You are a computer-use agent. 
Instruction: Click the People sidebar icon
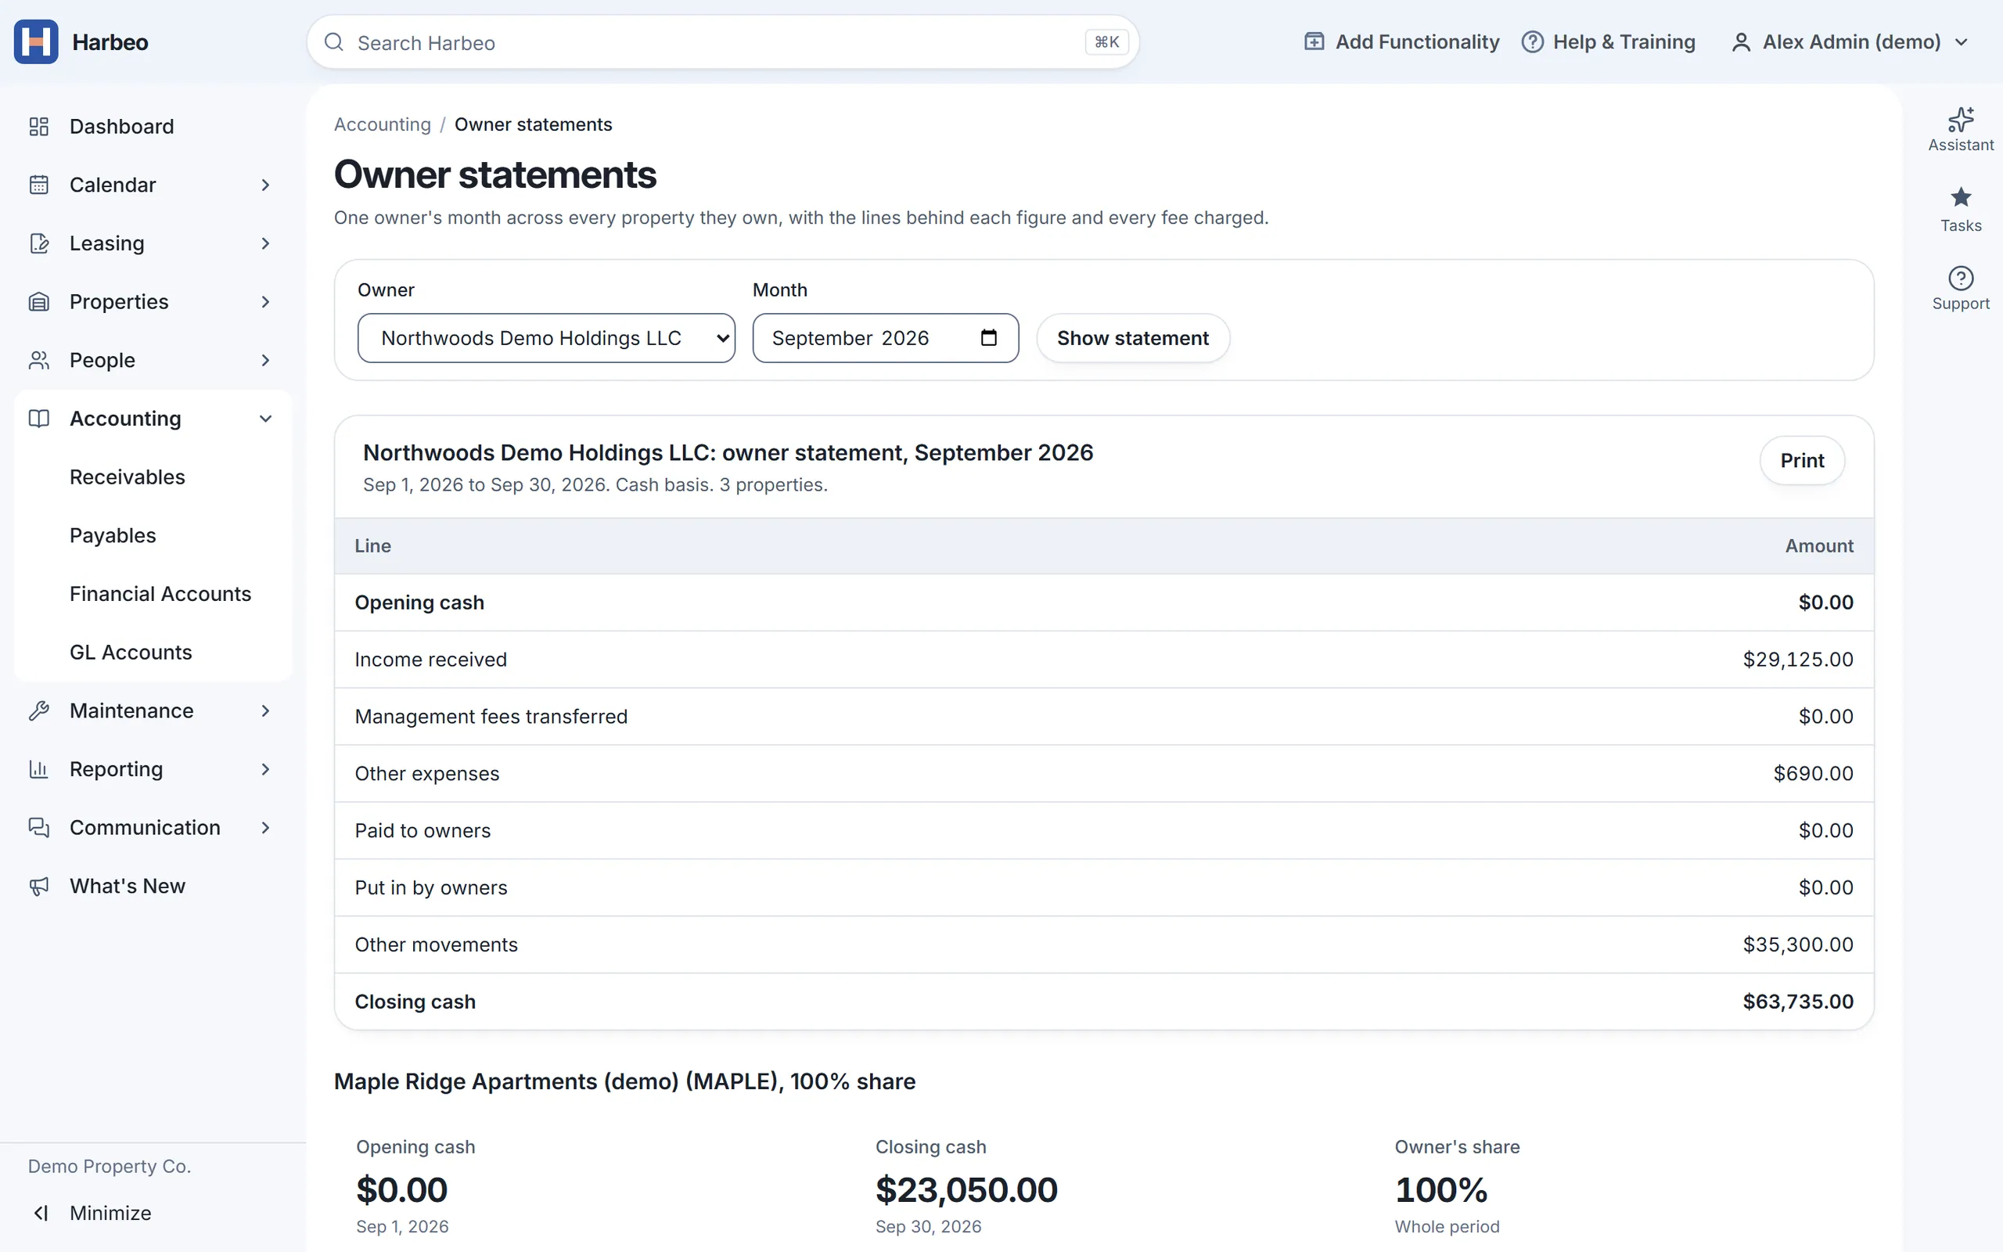point(39,360)
